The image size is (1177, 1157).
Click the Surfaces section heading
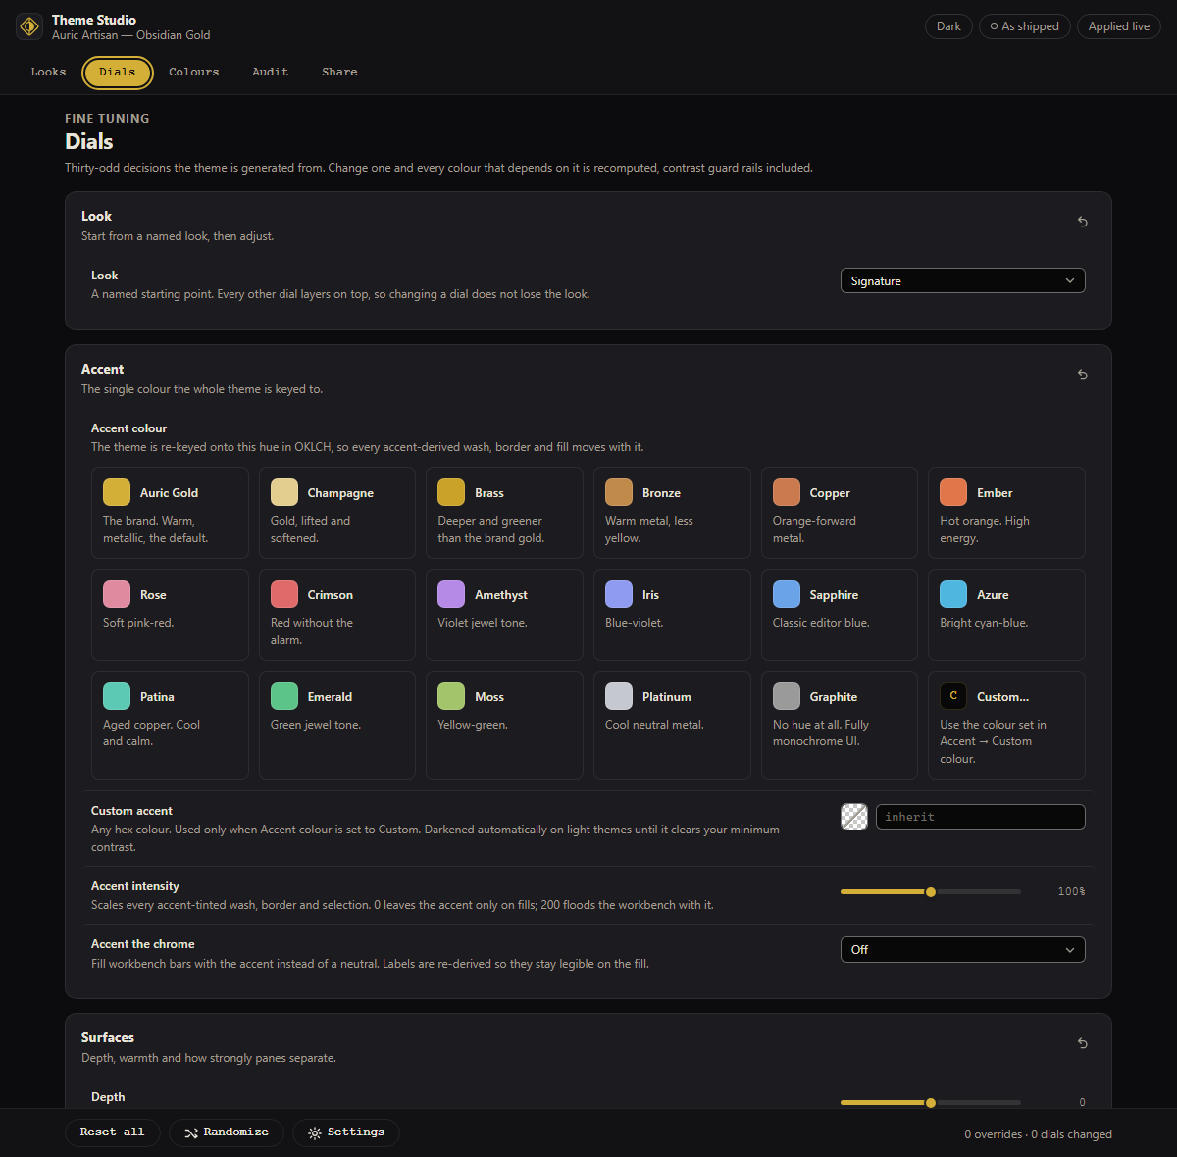[x=108, y=1037]
